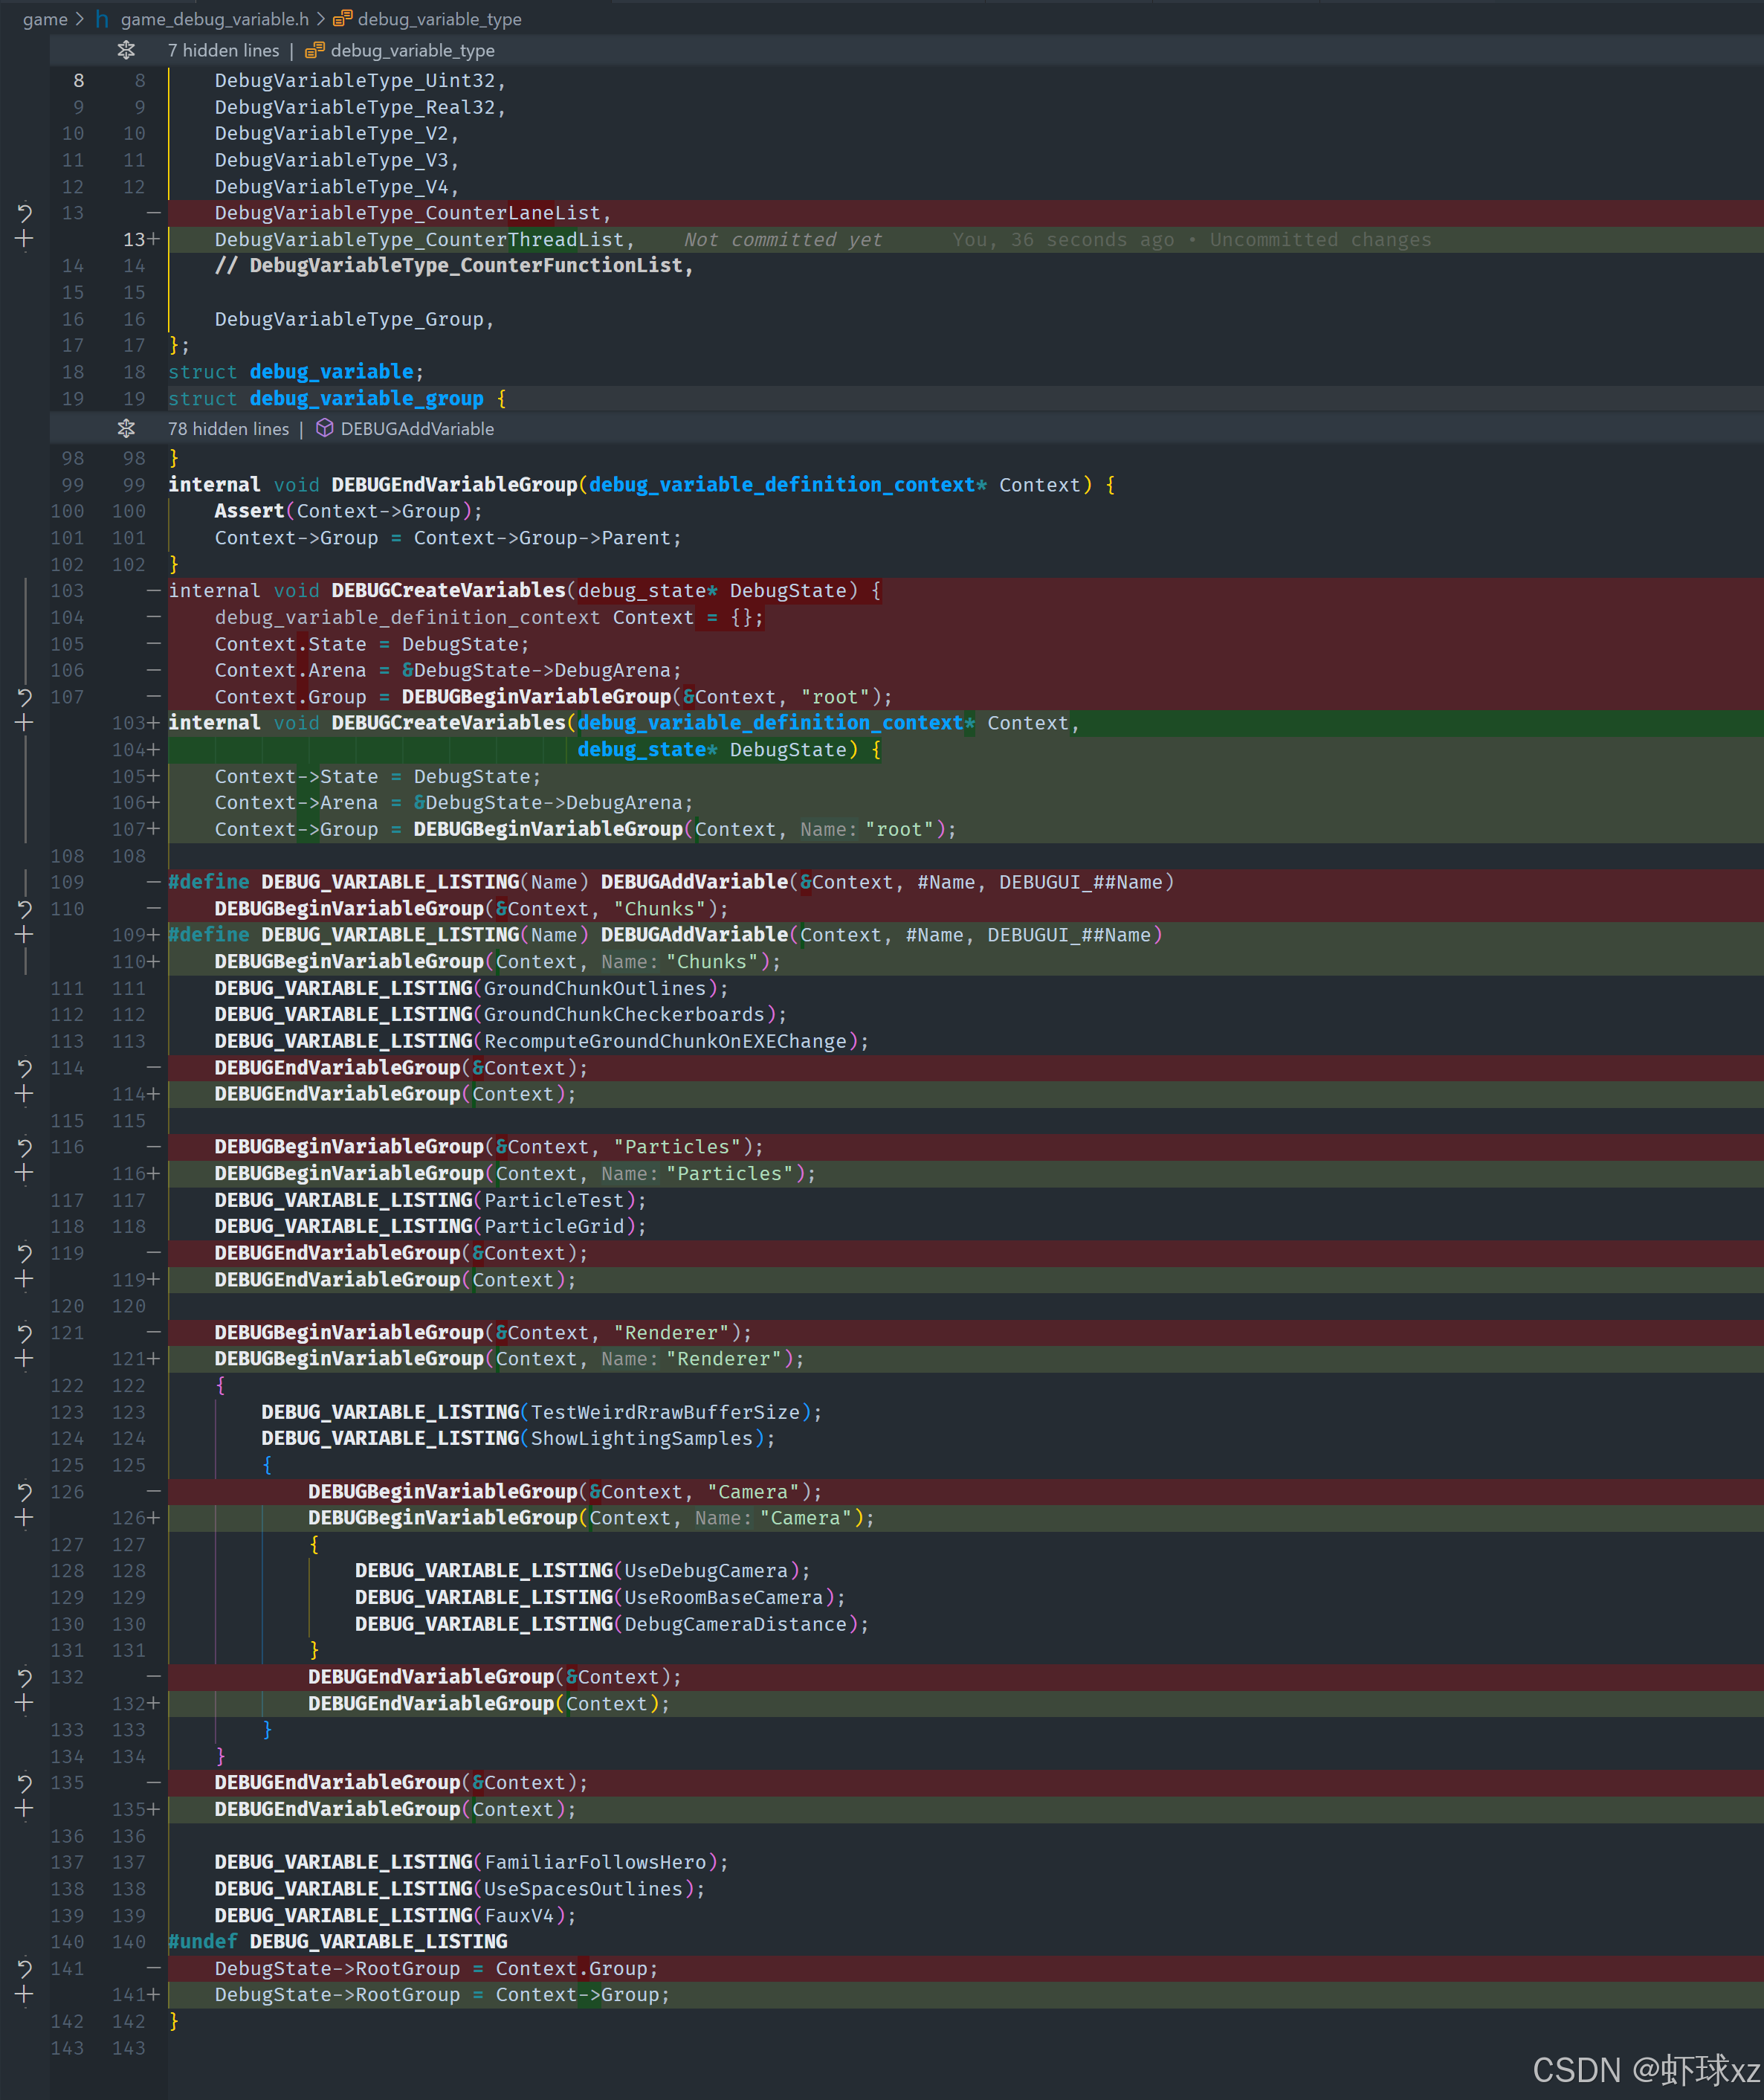Revert the CounterLaneList change on line 13
Viewport: 1764px width, 2100px height.
(24, 212)
